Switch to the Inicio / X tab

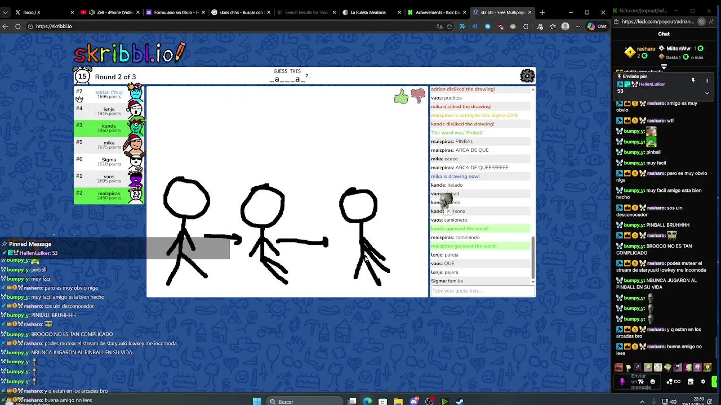point(44,12)
